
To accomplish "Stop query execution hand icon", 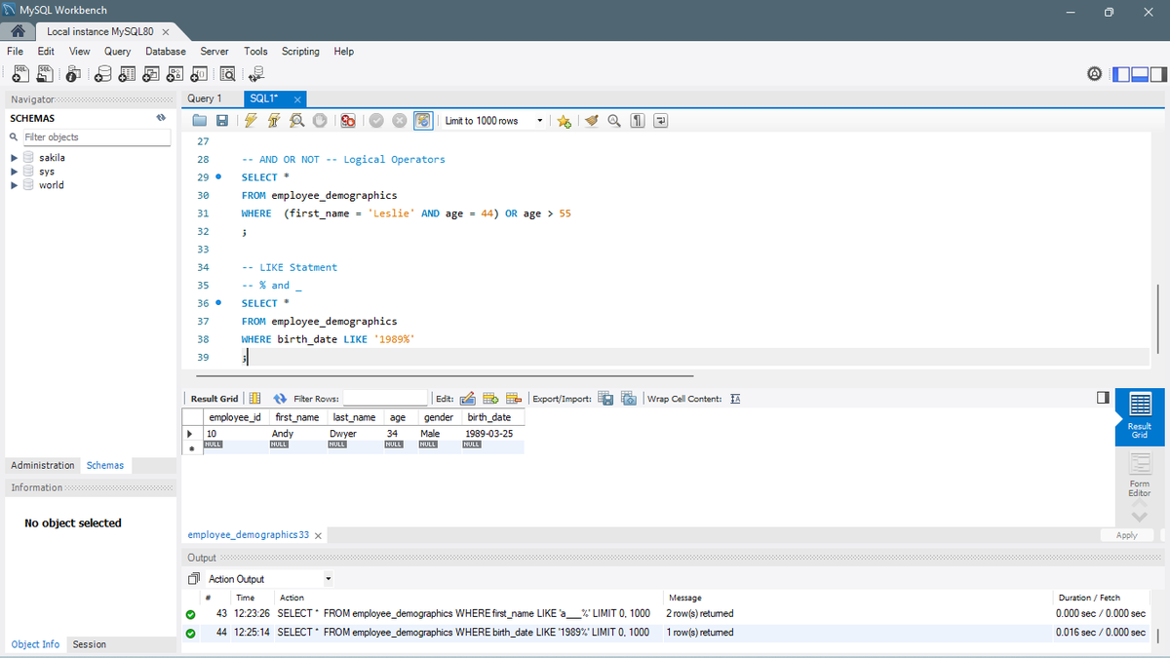I will (x=318, y=121).
